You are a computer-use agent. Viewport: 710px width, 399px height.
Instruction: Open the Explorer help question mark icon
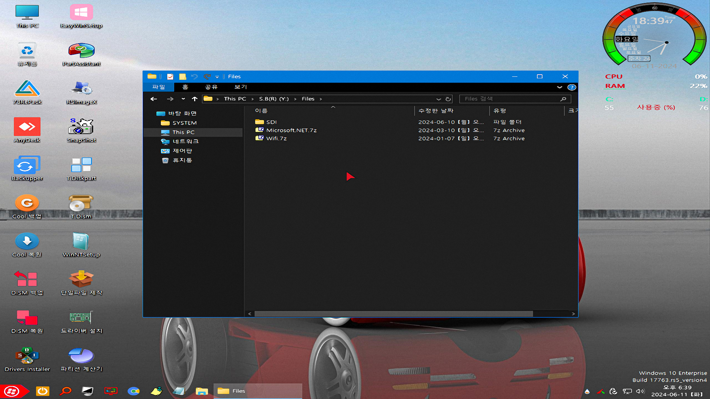point(572,87)
